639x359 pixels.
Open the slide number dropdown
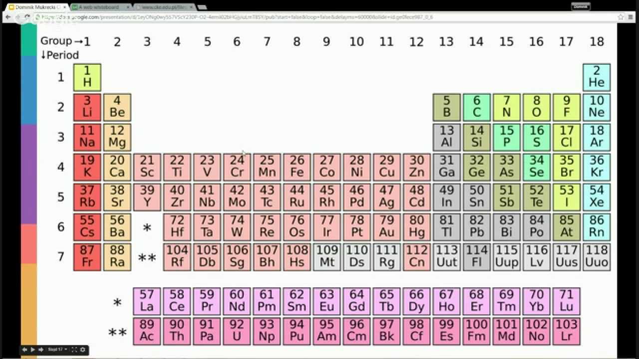pyautogui.click(x=57, y=350)
